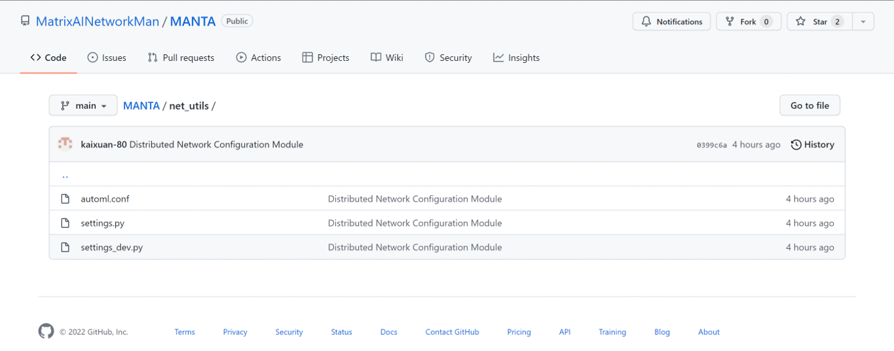Click MANTA in the path breadcrumb
This screenshot has height=351, width=894.
(141, 106)
